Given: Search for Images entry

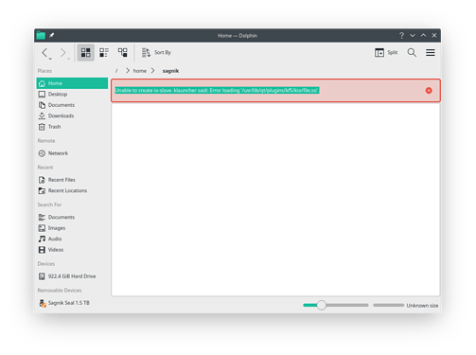Looking at the screenshot, I should [x=72, y=228].
